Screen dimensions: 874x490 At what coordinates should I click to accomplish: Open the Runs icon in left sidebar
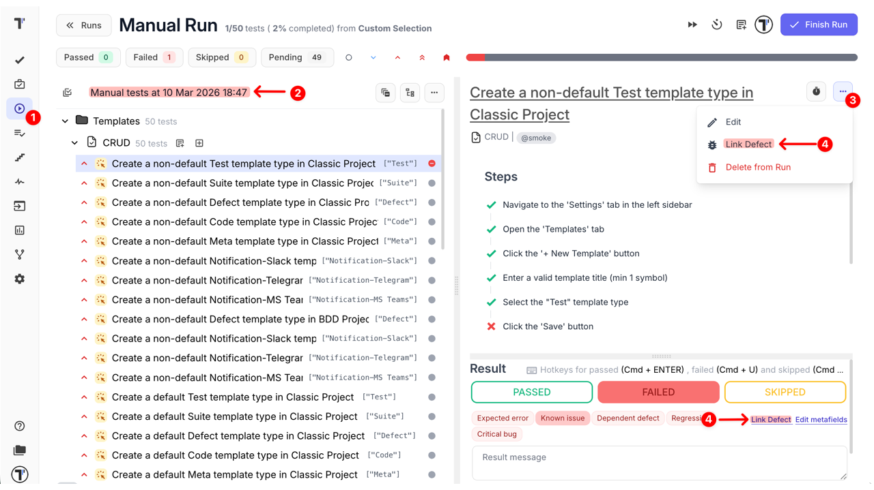pos(19,108)
